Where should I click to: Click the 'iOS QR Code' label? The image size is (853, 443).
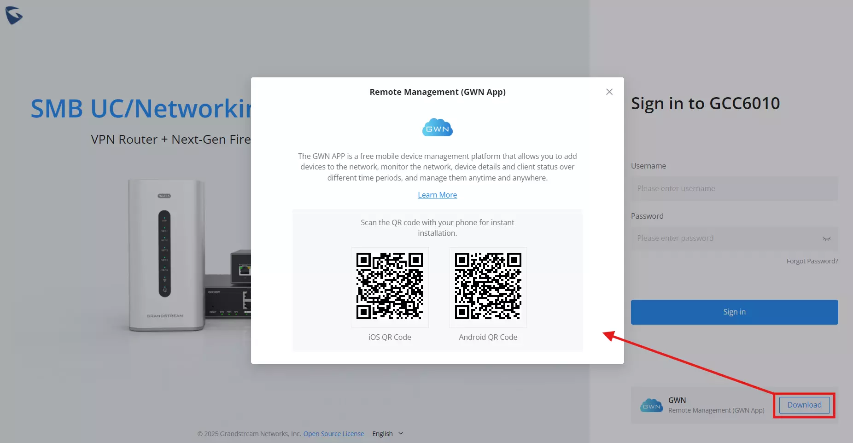pos(390,337)
